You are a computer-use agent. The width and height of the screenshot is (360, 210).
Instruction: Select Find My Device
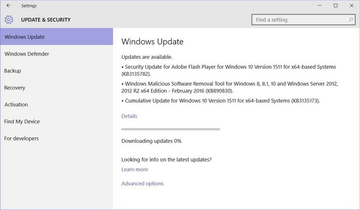tap(57, 121)
